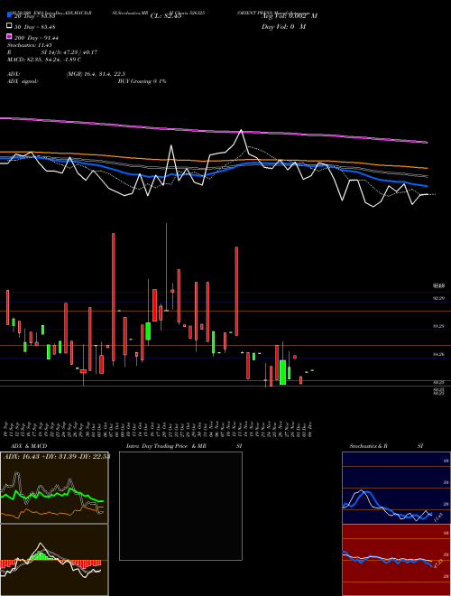
Task: Click the 'ADX: 16.43 +DY: 31.39 -DY: 22.53' header
Action: pyautogui.click(x=57, y=456)
